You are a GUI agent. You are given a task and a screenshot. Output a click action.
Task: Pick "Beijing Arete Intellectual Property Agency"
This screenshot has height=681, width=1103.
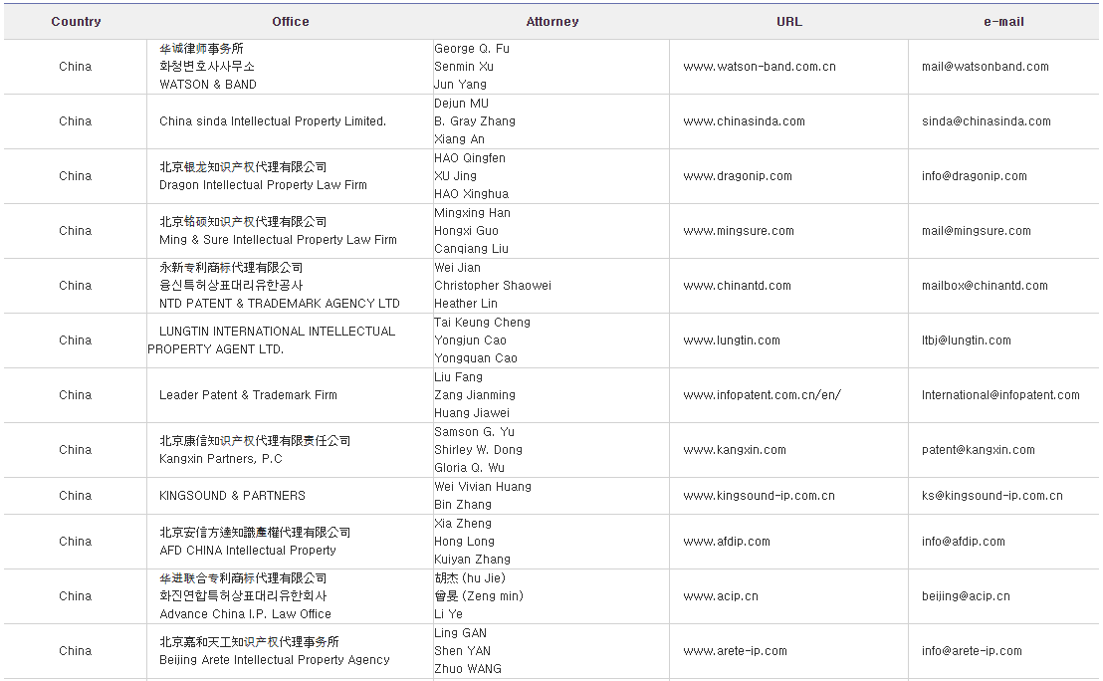click(275, 661)
